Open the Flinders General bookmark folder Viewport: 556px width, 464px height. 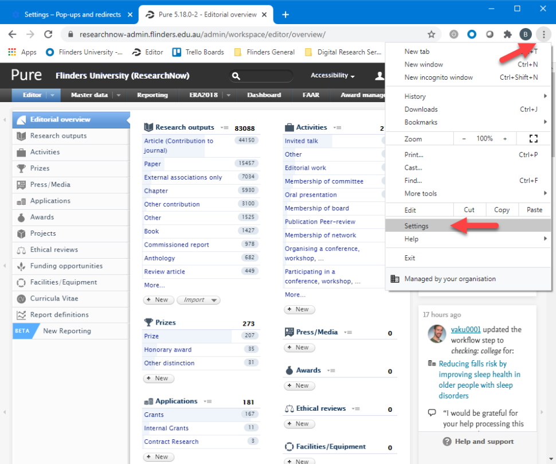[x=264, y=52]
